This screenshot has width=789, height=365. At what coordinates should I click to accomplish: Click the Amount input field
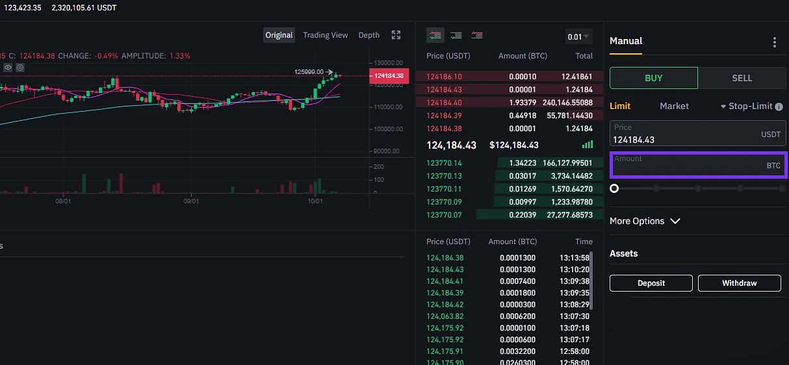point(699,165)
